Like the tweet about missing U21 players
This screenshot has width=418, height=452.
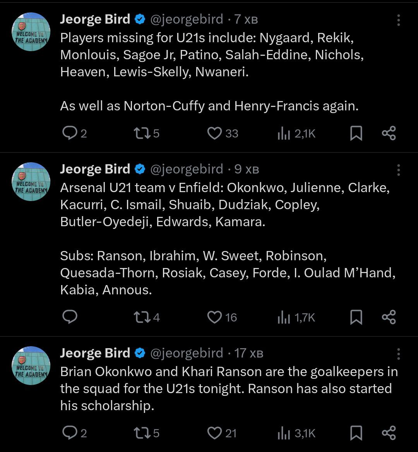(214, 134)
